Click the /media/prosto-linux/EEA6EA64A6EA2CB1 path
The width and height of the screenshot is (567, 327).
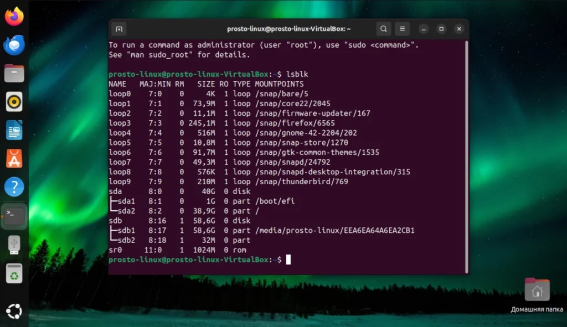pyautogui.click(x=335, y=230)
